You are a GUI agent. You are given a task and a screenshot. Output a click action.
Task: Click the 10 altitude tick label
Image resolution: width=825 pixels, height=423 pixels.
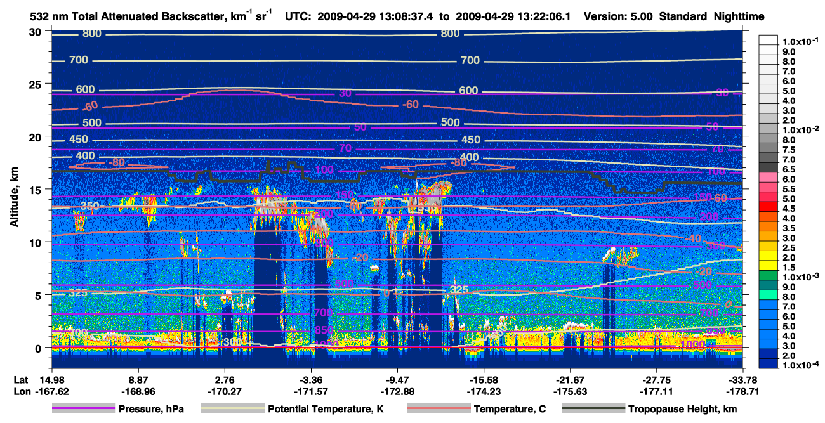click(37, 242)
